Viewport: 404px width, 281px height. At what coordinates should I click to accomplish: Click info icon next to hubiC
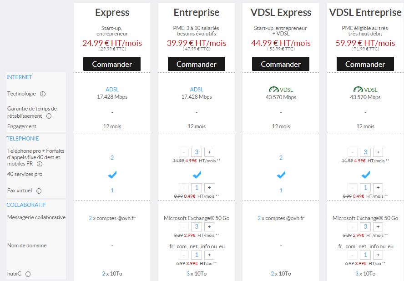coord(28,274)
